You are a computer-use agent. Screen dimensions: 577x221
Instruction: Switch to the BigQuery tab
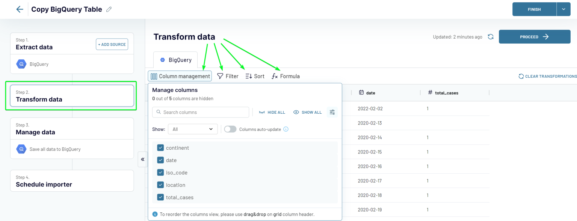175,60
